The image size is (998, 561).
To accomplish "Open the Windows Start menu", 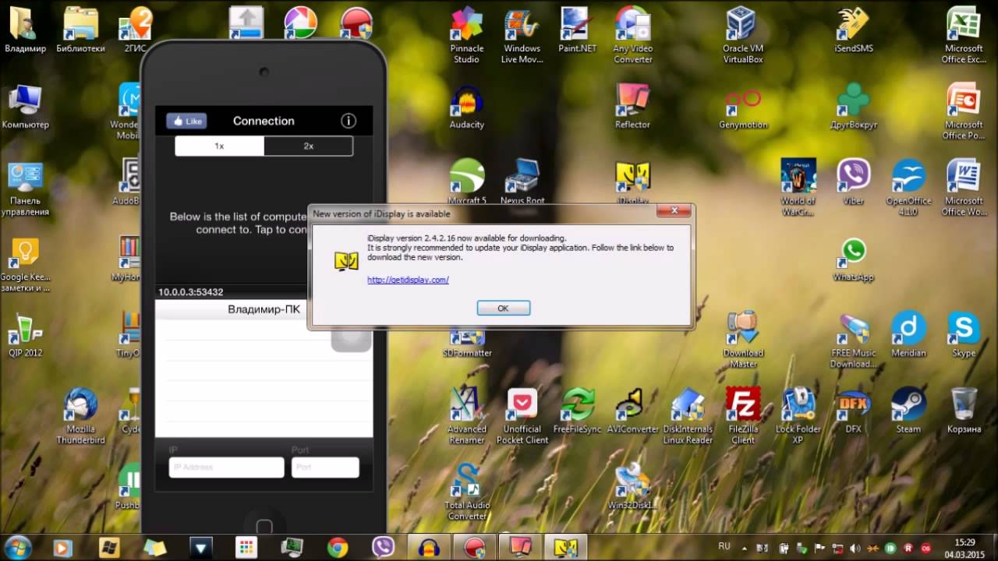I will [x=17, y=547].
